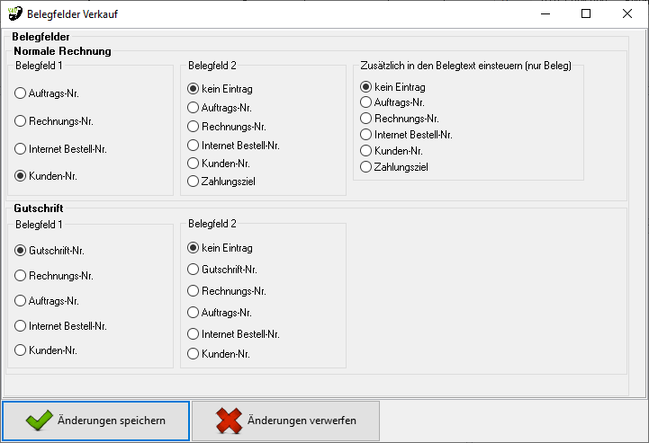Select Auftrags-Nr. in Gutschrift Belegfeld 2
This screenshot has width=649, height=443.
click(x=194, y=313)
